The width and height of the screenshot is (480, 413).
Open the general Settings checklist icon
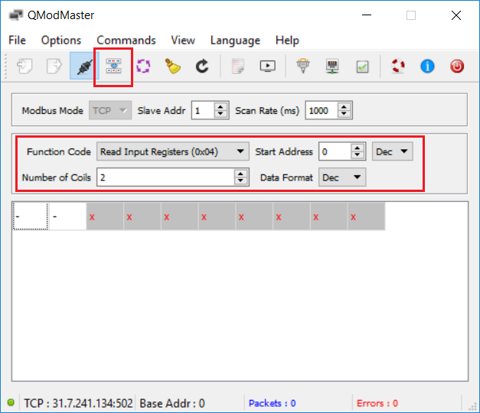tap(362, 67)
